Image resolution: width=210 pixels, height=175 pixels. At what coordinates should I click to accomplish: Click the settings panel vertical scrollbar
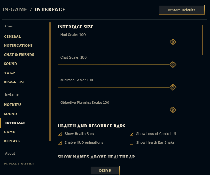[202, 40]
